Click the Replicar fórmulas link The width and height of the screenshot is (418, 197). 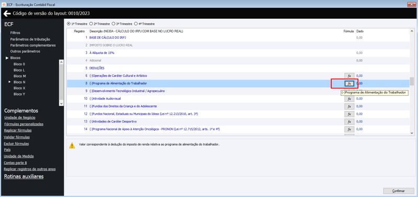click(18, 130)
